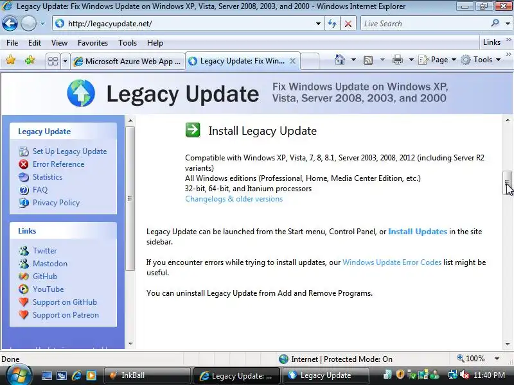Open the Privacy Policy sidebar link
The width and height of the screenshot is (514, 385).
(x=56, y=203)
